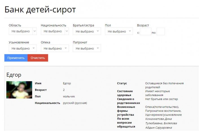Expand the Национальность filter dropdown
Viewport: 199px width, 131px height.
pyautogui.click(x=55, y=31)
